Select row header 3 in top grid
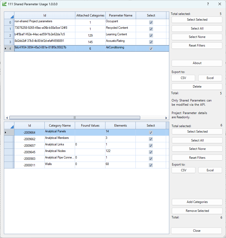This screenshot has height=238, width=226. tap(9, 42)
